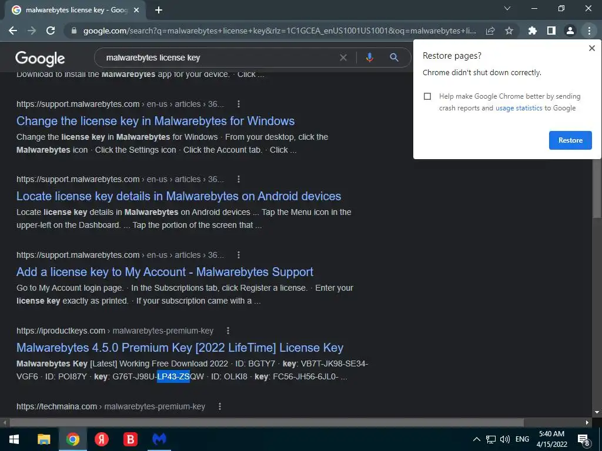Click the magnifier search icon

pos(394,58)
